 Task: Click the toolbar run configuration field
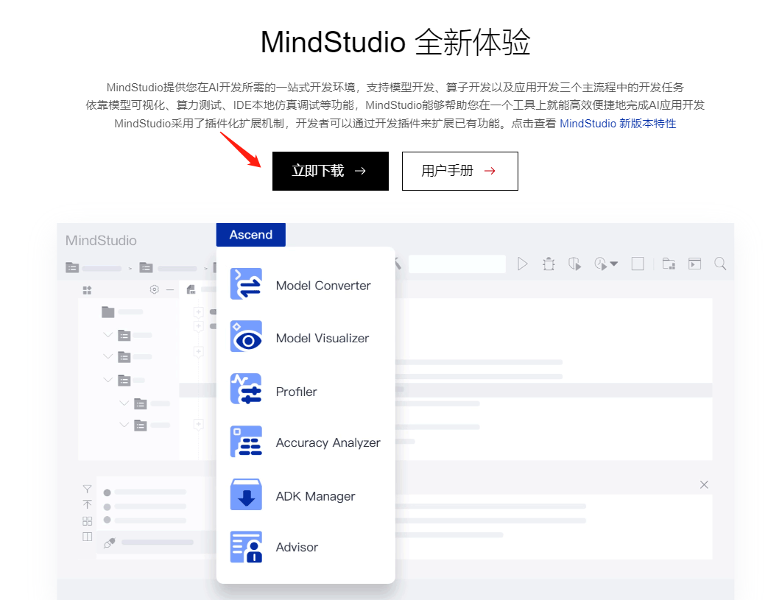click(x=457, y=264)
